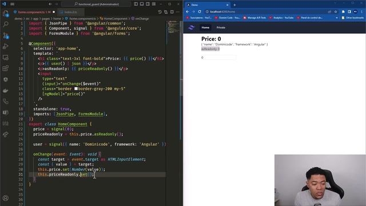Toggle primary side bar layout button
The width and height of the screenshot is (366, 206).
tap(136, 4)
